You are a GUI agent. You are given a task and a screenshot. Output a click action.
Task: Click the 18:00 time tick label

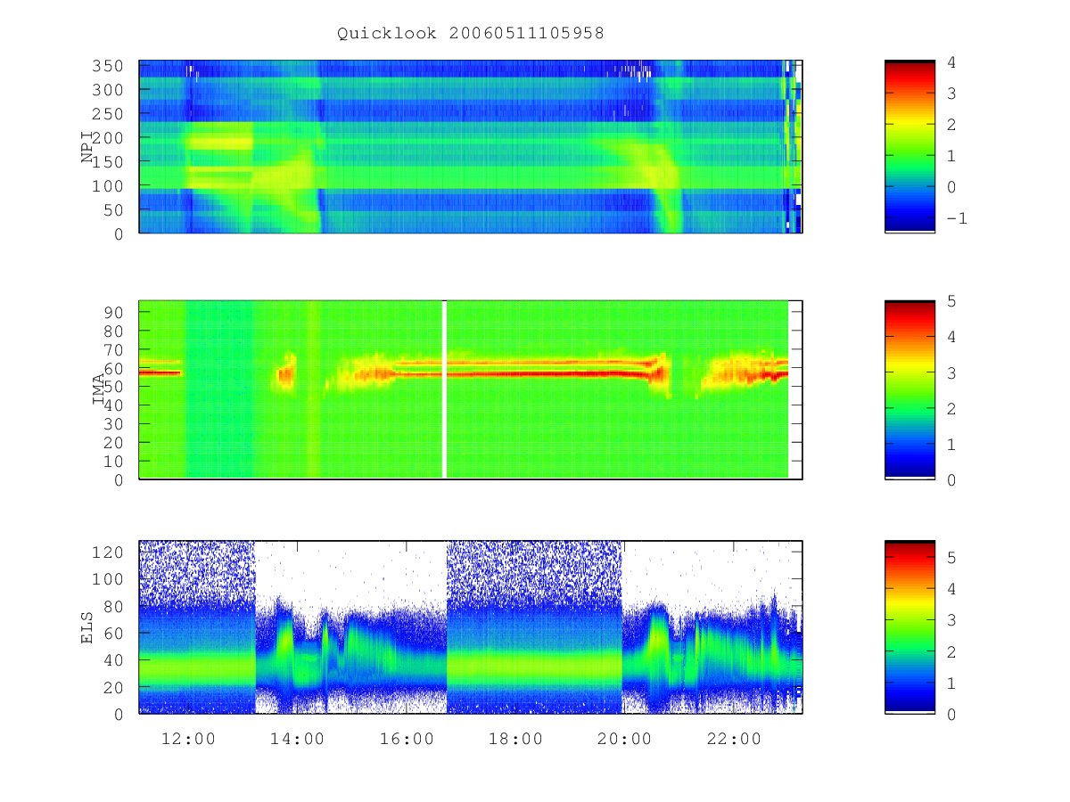[x=515, y=739]
